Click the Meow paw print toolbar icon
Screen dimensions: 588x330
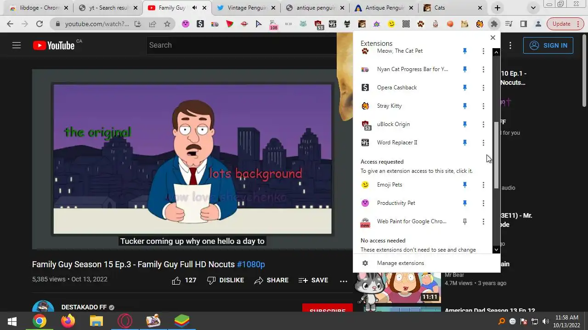[421, 24]
